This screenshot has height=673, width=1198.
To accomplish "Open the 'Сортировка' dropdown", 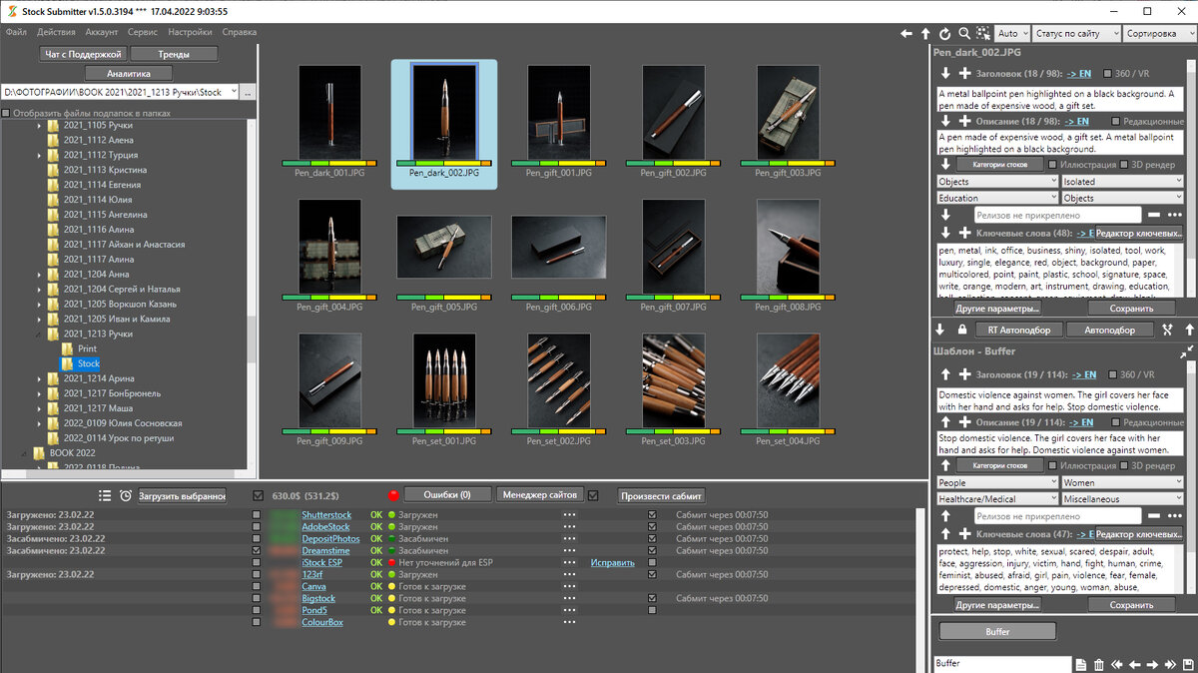I will pyautogui.click(x=1156, y=34).
